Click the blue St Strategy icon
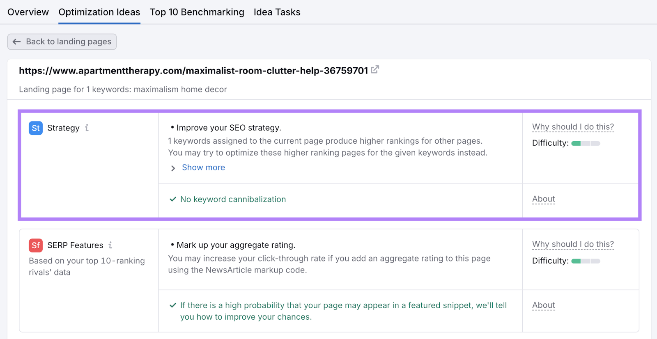Screen dimensions: 657x339 (x=36, y=128)
